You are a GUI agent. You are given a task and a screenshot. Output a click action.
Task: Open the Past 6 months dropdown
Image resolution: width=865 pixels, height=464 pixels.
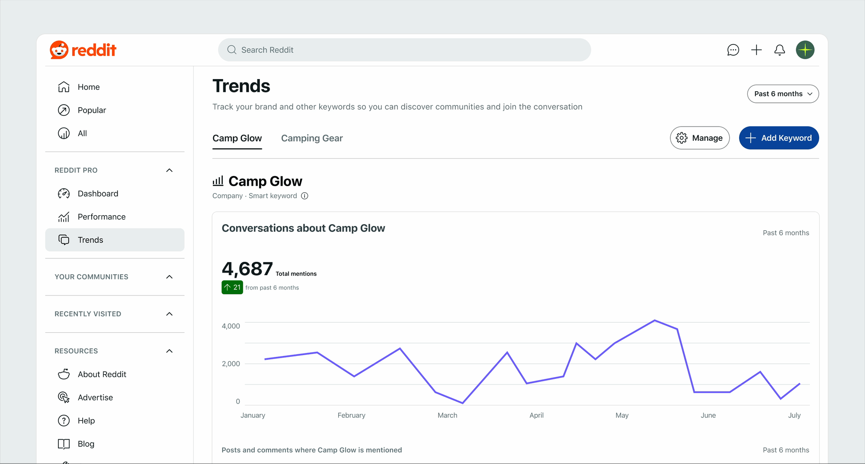tap(782, 94)
